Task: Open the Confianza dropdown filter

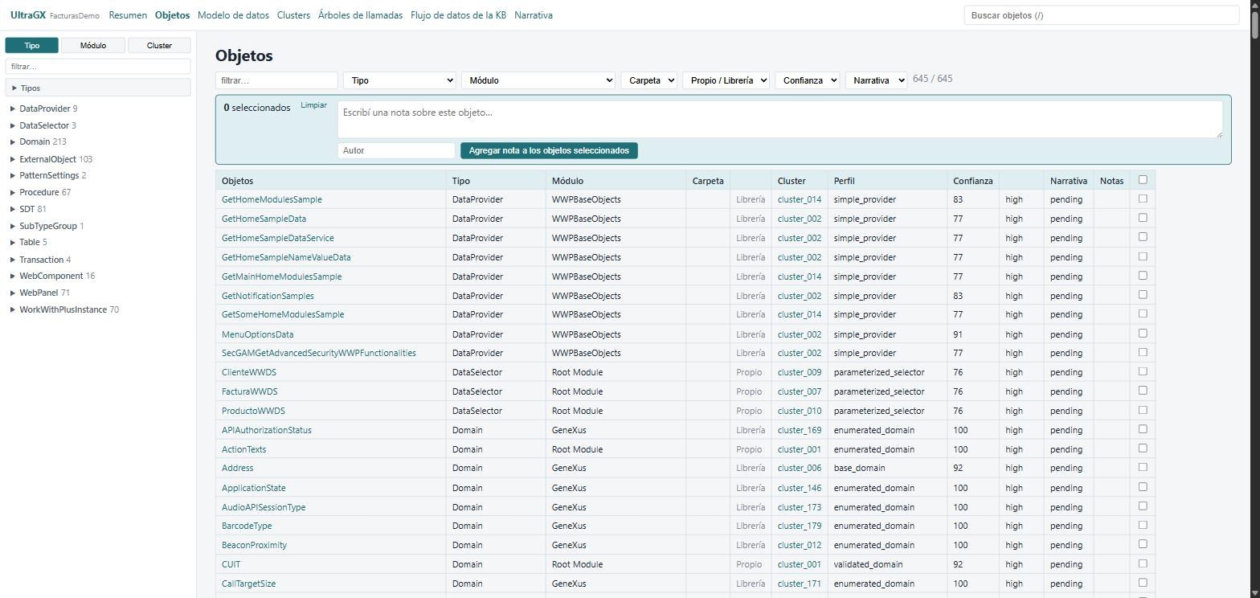Action: click(x=808, y=80)
